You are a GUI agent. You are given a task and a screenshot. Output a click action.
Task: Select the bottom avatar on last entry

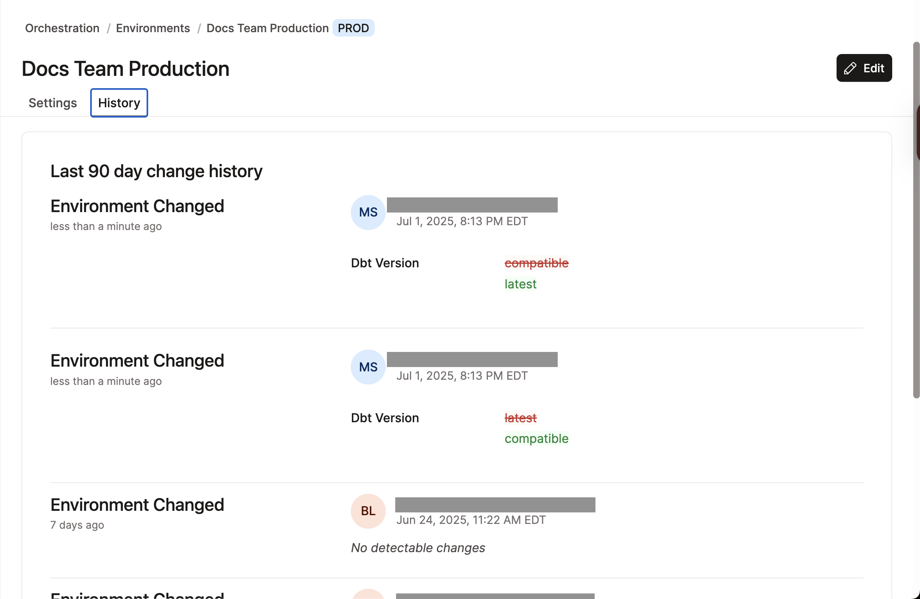[x=367, y=595]
